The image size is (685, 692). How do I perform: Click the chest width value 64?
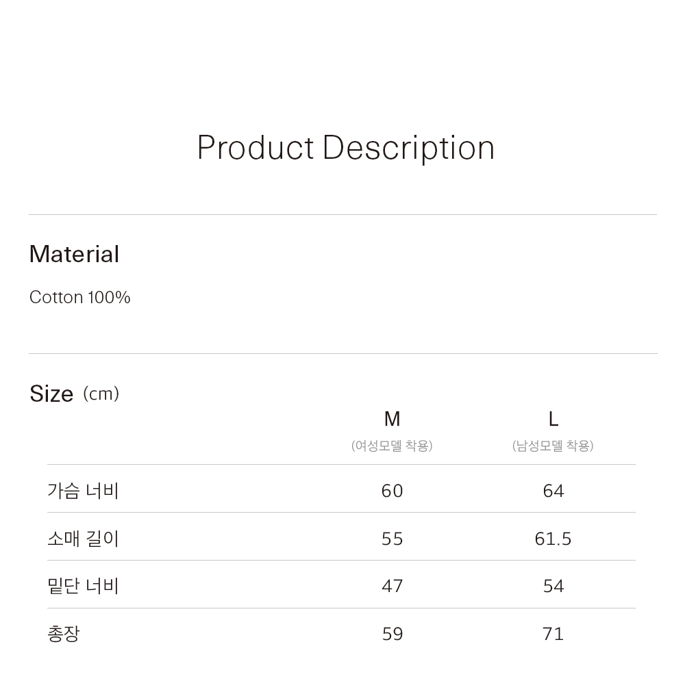553,491
